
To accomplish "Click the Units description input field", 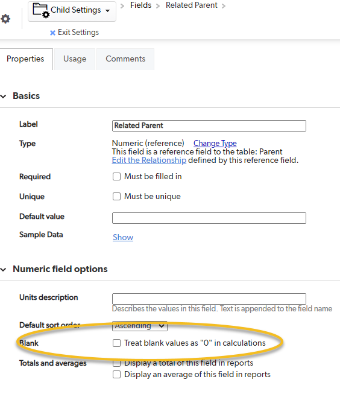I will (x=209, y=299).
